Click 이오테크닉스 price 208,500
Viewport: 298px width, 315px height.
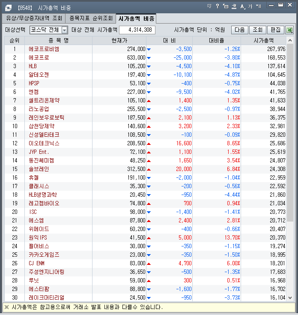[x=136, y=143]
